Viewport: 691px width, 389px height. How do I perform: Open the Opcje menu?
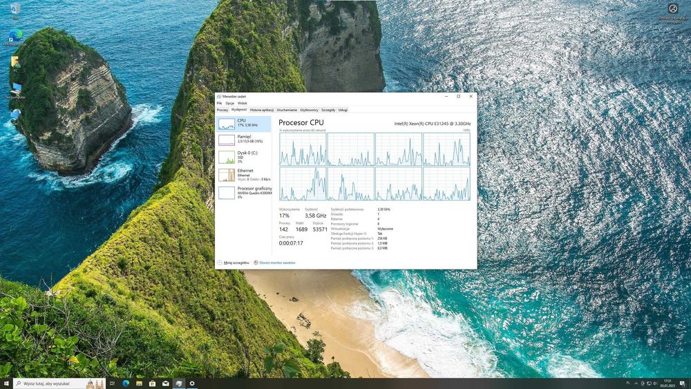tap(229, 103)
